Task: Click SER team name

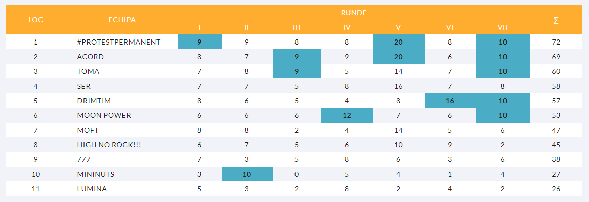Action: pos(83,86)
